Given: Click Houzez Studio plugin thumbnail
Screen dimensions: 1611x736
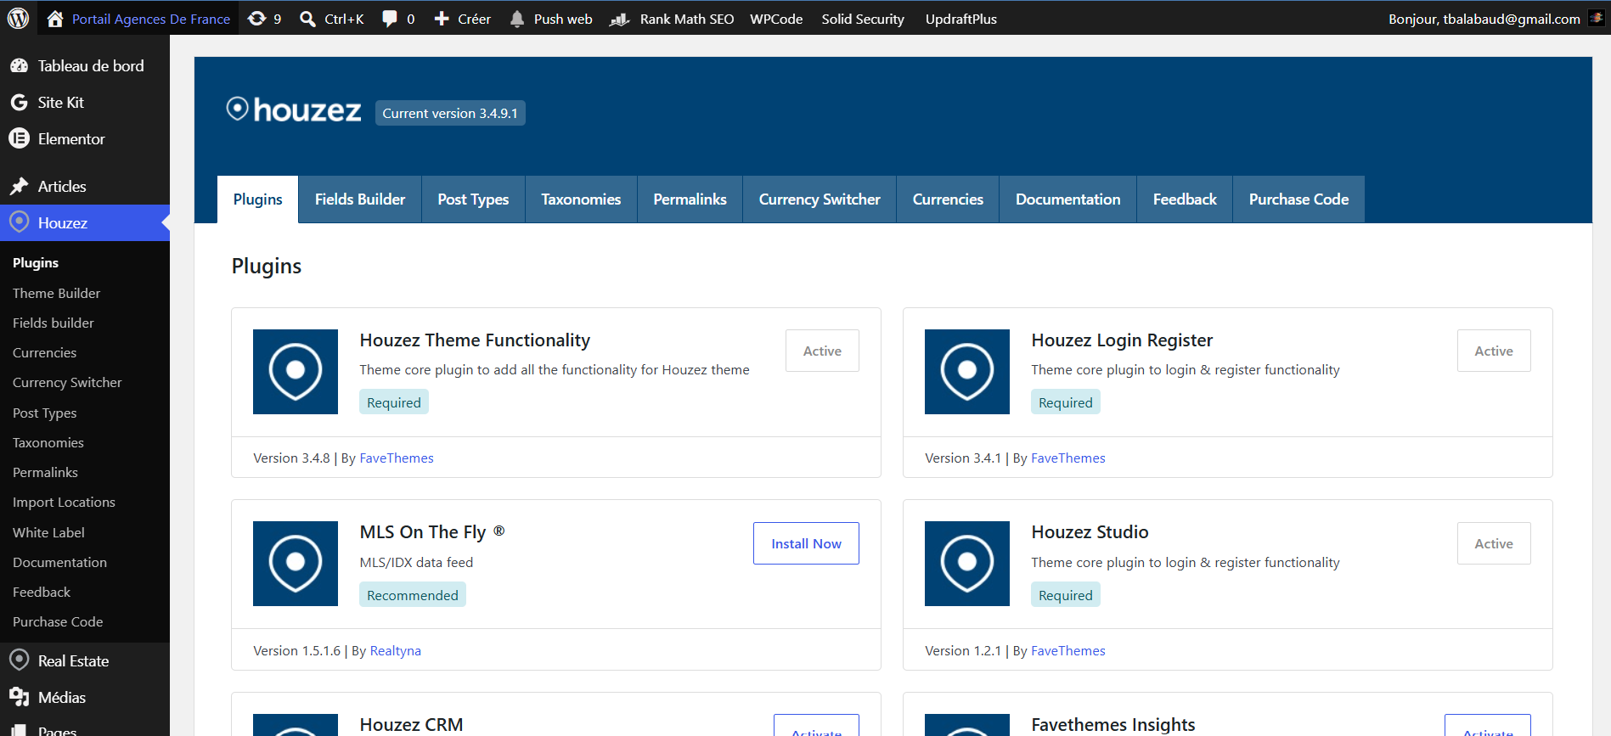Looking at the screenshot, I should point(967,564).
